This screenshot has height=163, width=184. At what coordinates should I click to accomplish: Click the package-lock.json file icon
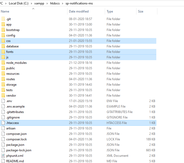tap(3, 150)
